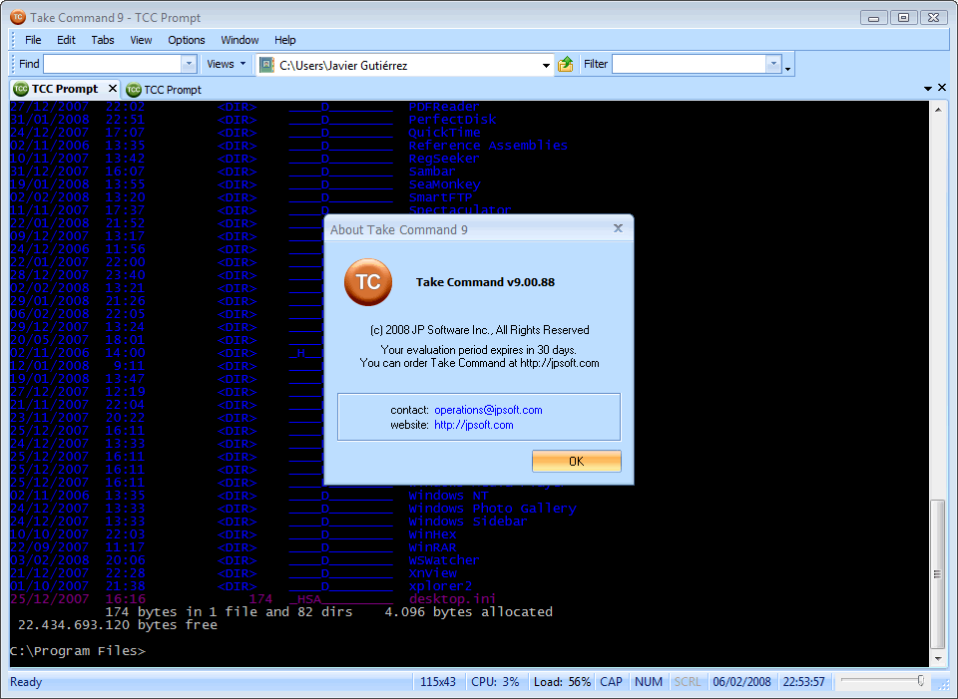Click the vertical scrollbar up arrow
Viewport: 958px width, 699px height.
pyautogui.click(x=938, y=110)
